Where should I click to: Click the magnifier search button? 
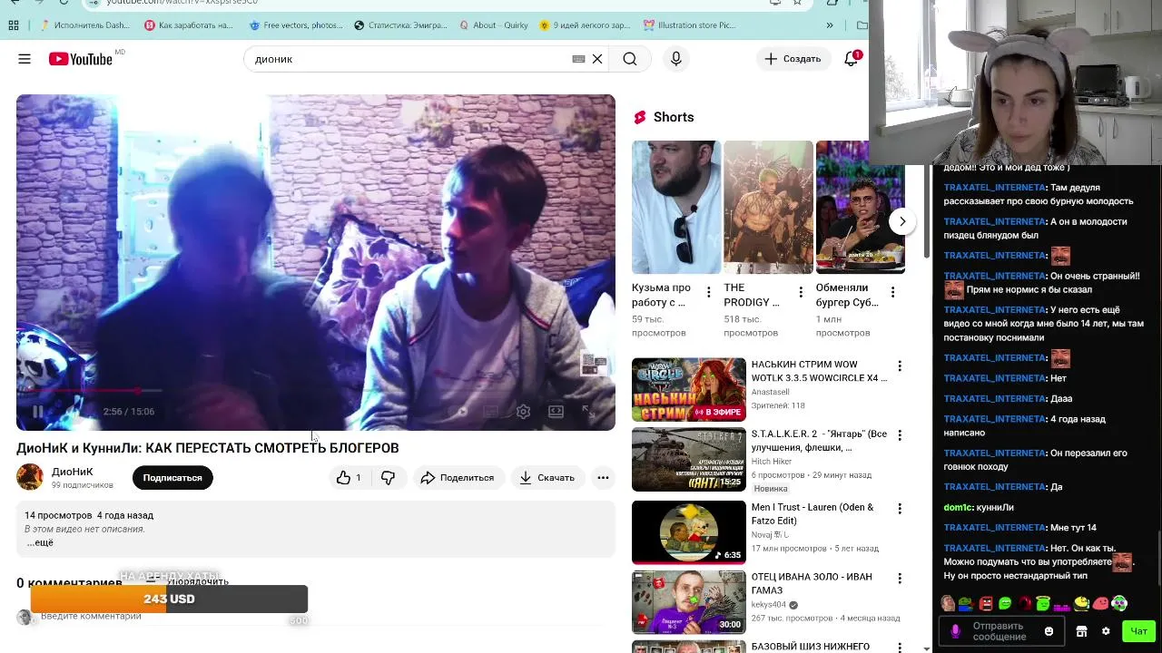(x=630, y=59)
